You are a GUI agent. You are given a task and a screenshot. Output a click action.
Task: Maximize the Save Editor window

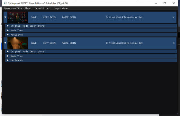pyautogui.click(x=165, y=3)
